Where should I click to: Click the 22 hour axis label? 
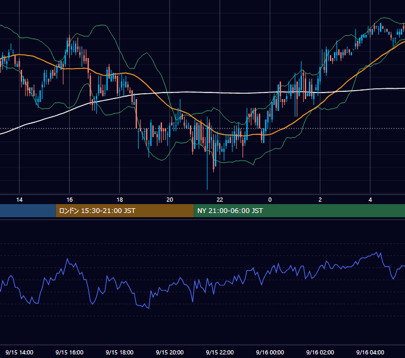pyautogui.click(x=220, y=200)
